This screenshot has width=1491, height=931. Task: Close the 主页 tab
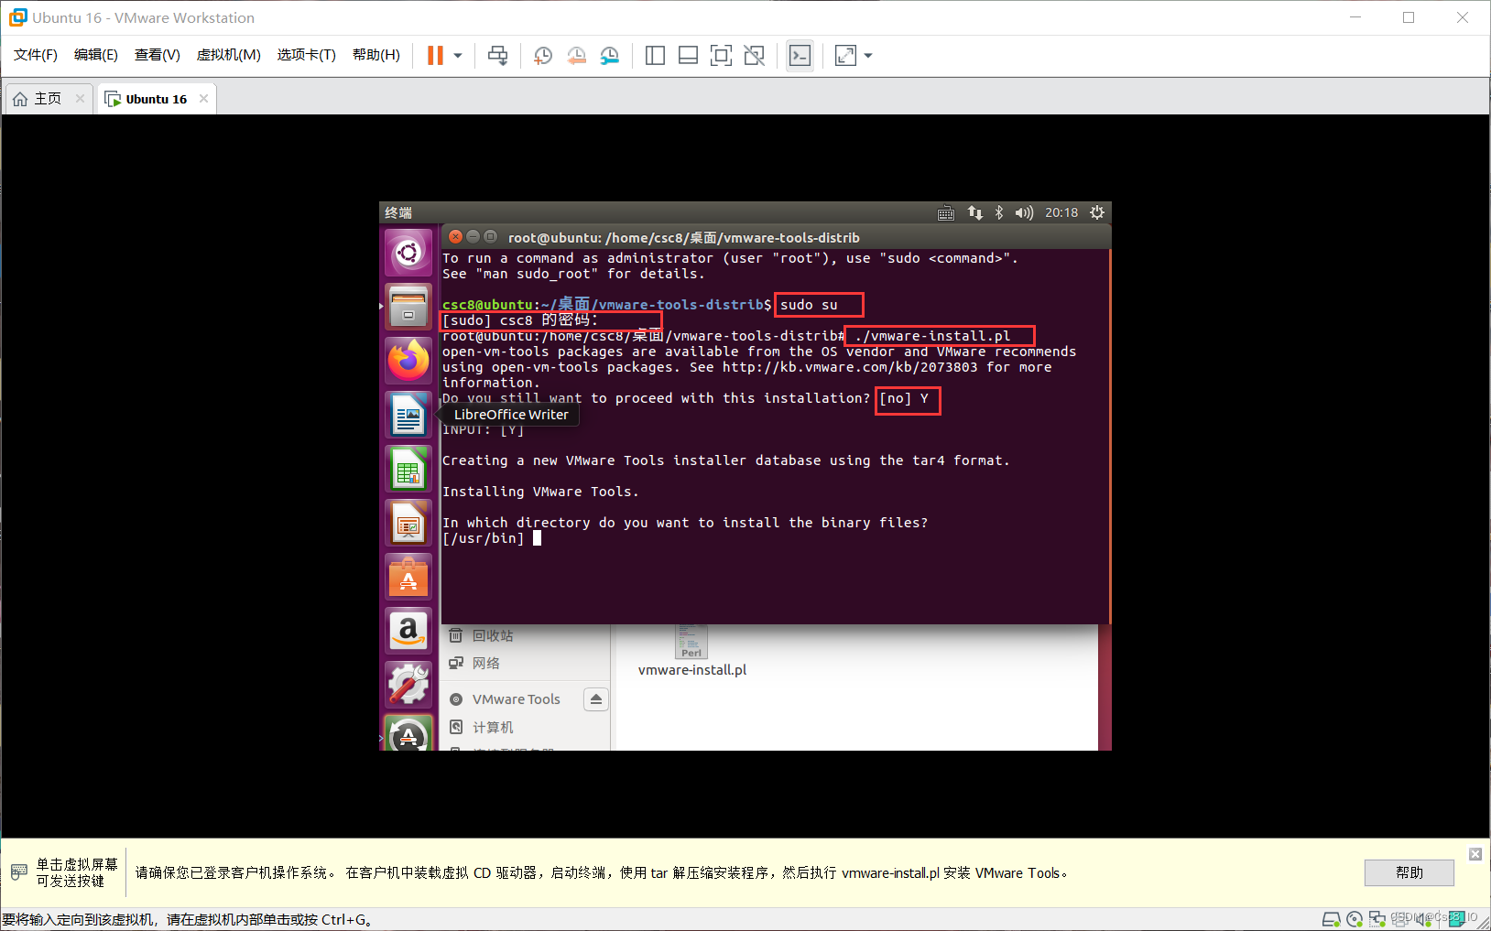tap(81, 99)
